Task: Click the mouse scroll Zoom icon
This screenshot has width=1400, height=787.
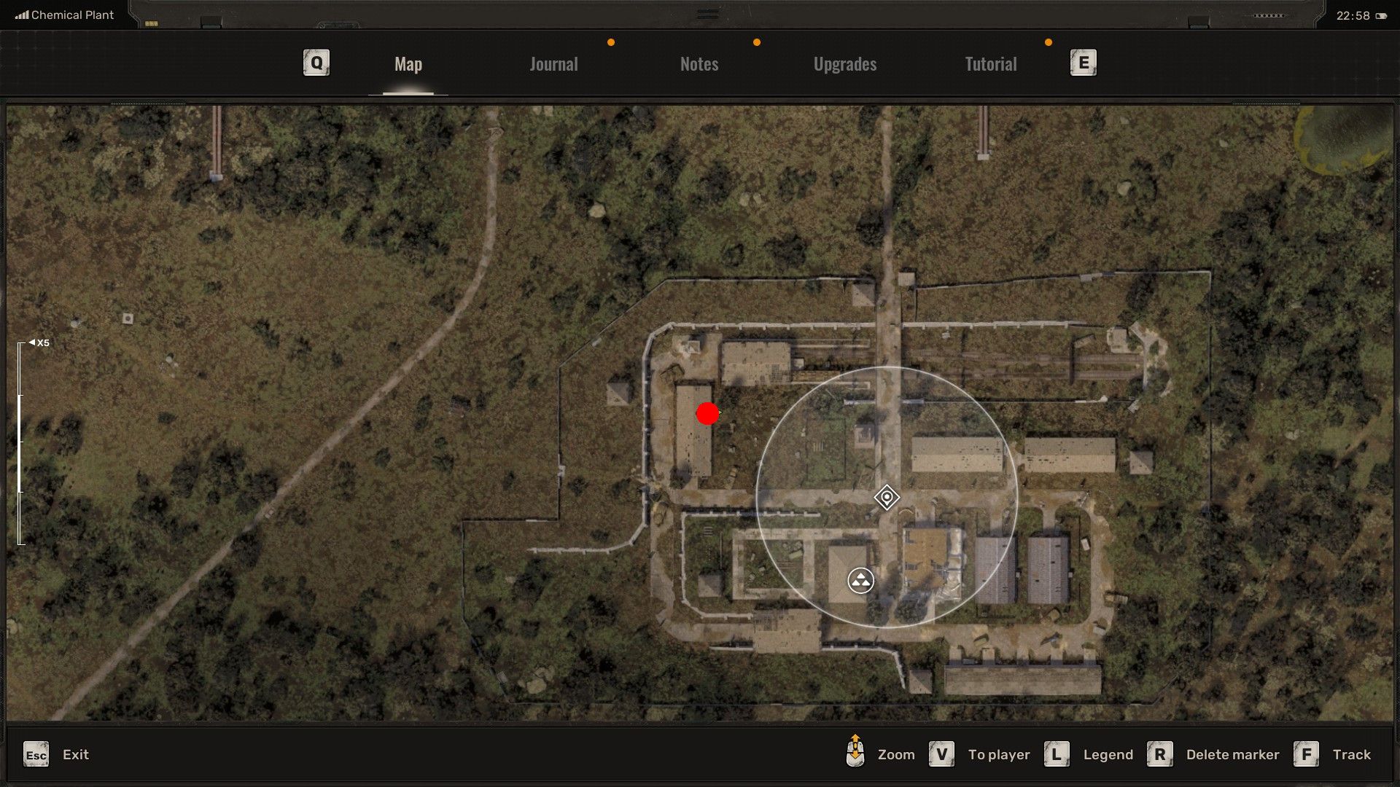Action: click(x=855, y=751)
